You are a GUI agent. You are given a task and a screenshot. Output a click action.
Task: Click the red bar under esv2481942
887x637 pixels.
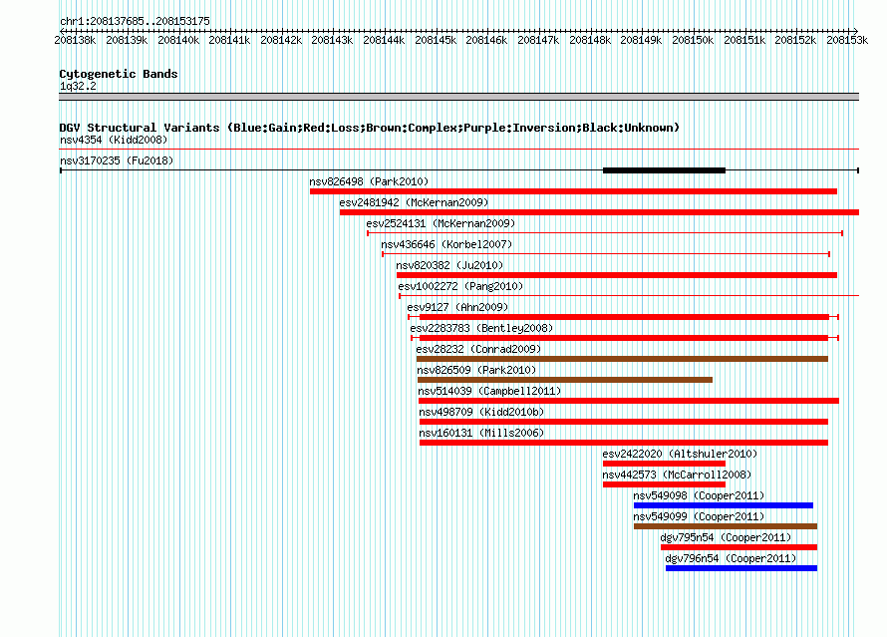point(599,212)
